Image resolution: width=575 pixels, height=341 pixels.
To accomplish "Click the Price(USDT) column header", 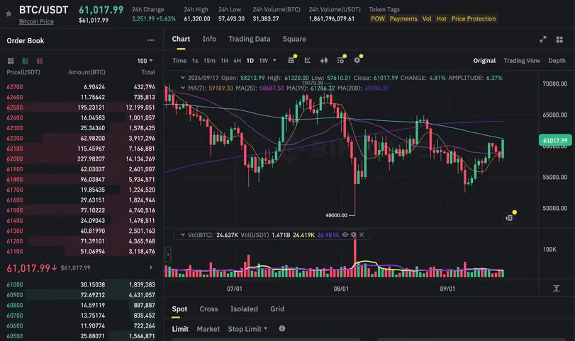I will 23,72.
